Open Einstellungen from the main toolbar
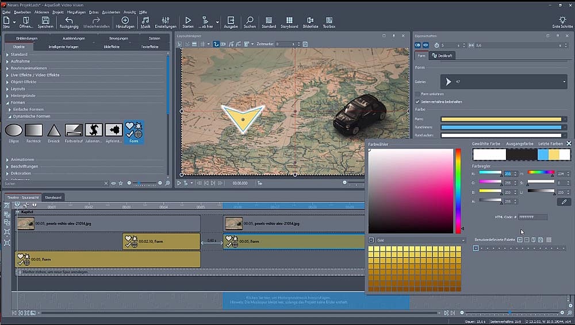 (166, 22)
